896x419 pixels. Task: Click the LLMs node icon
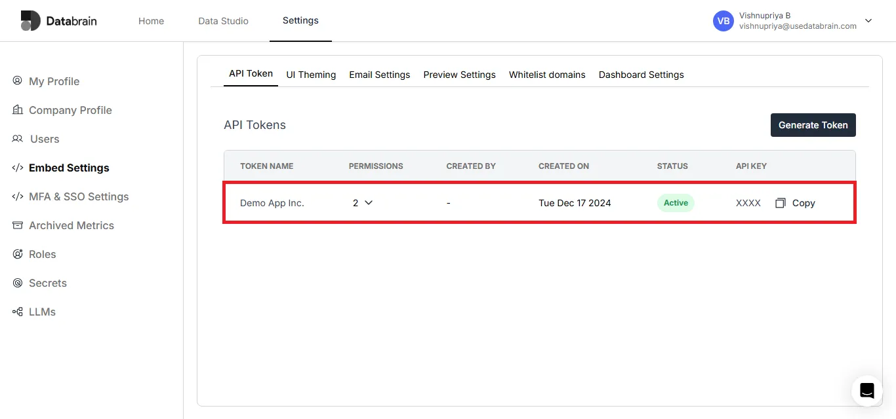(x=18, y=312)
